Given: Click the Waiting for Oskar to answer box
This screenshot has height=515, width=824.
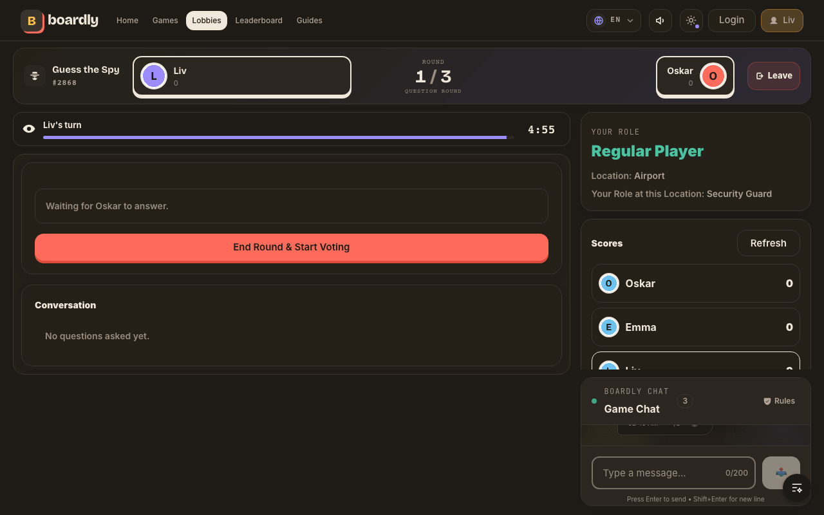Looking at the screenshot, I should coord(292,206).
